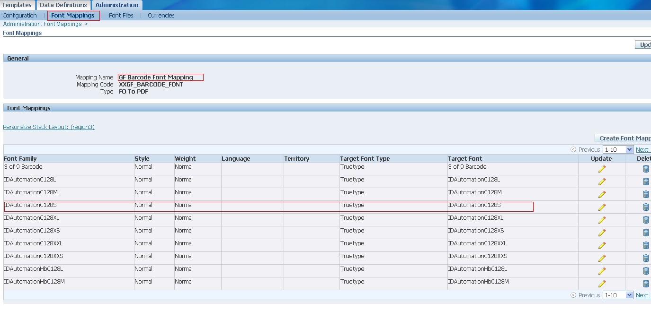Edit the IDAutomationC128XXL font mapping
The image size is (651, 311).
point(601,245)
